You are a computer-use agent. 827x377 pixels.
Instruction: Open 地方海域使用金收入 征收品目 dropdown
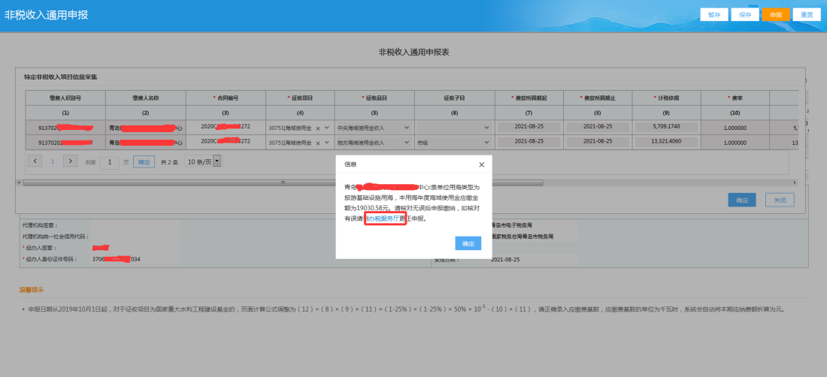click(407, 142)
